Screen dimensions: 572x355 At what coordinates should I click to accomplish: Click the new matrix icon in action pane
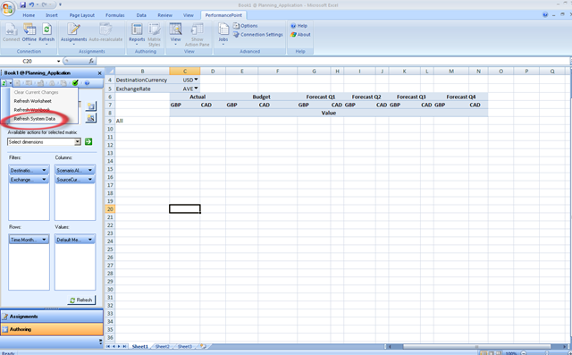tap(91, 106)
